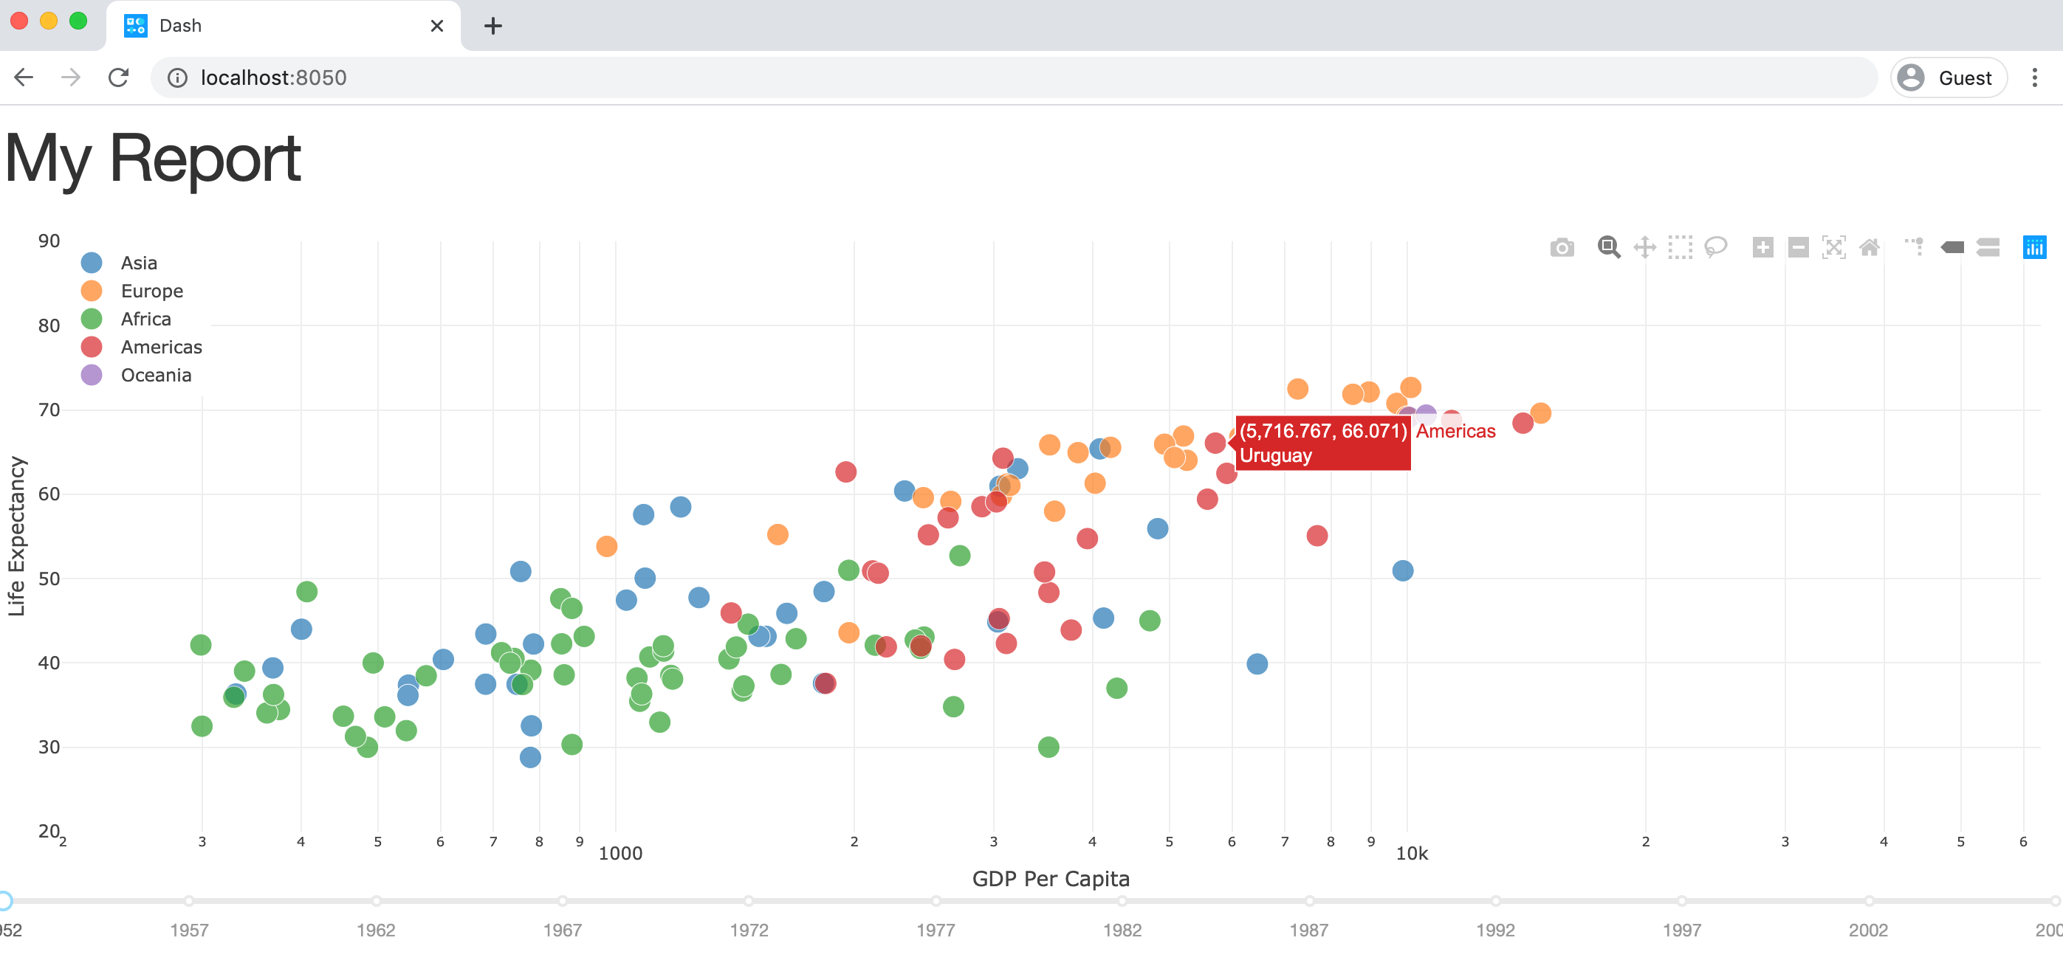Toggle Europe series in legend
Viewport: 2063px width, 977px height.
[151, 291]
